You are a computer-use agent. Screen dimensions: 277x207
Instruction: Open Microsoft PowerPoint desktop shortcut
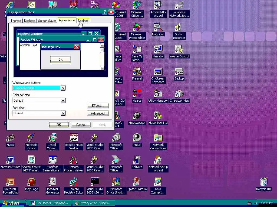coord(11,186)
